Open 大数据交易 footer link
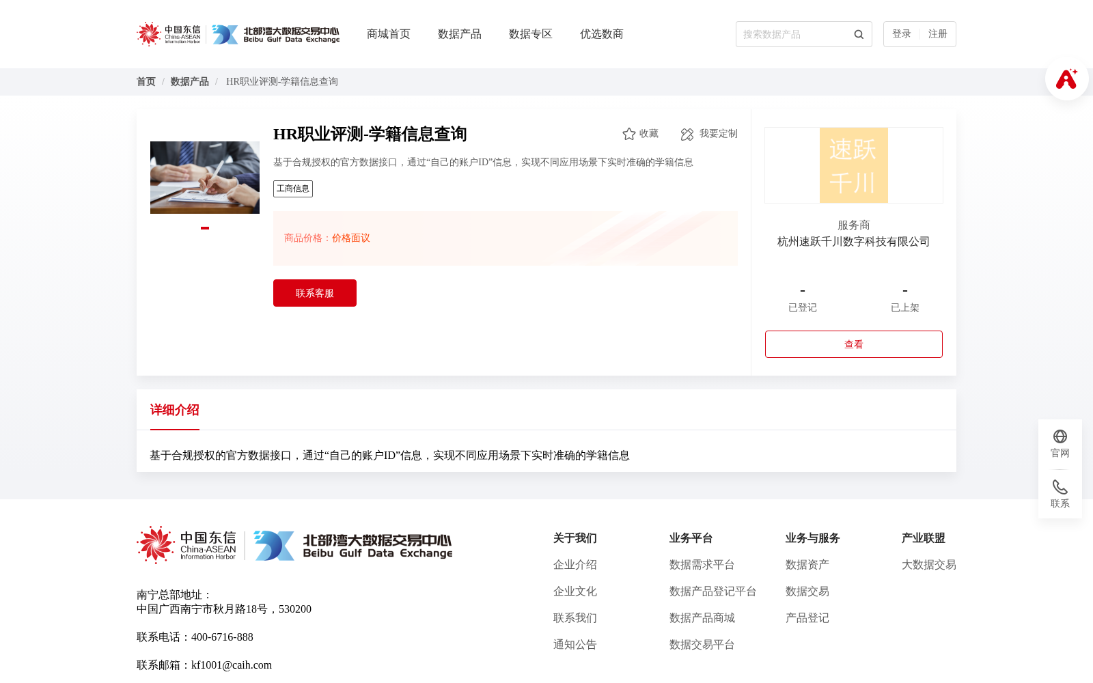This screenshot has width=1093, height=683. point(929,565)
